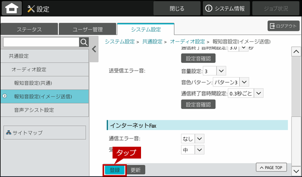
Task: Click the wrench settings icon in the title
Action: (31, 9)
